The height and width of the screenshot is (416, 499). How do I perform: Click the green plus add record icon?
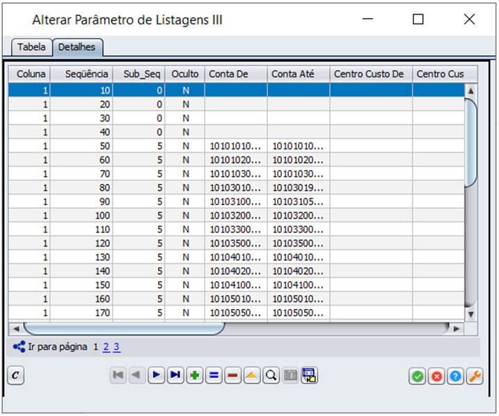click(195, 376)
